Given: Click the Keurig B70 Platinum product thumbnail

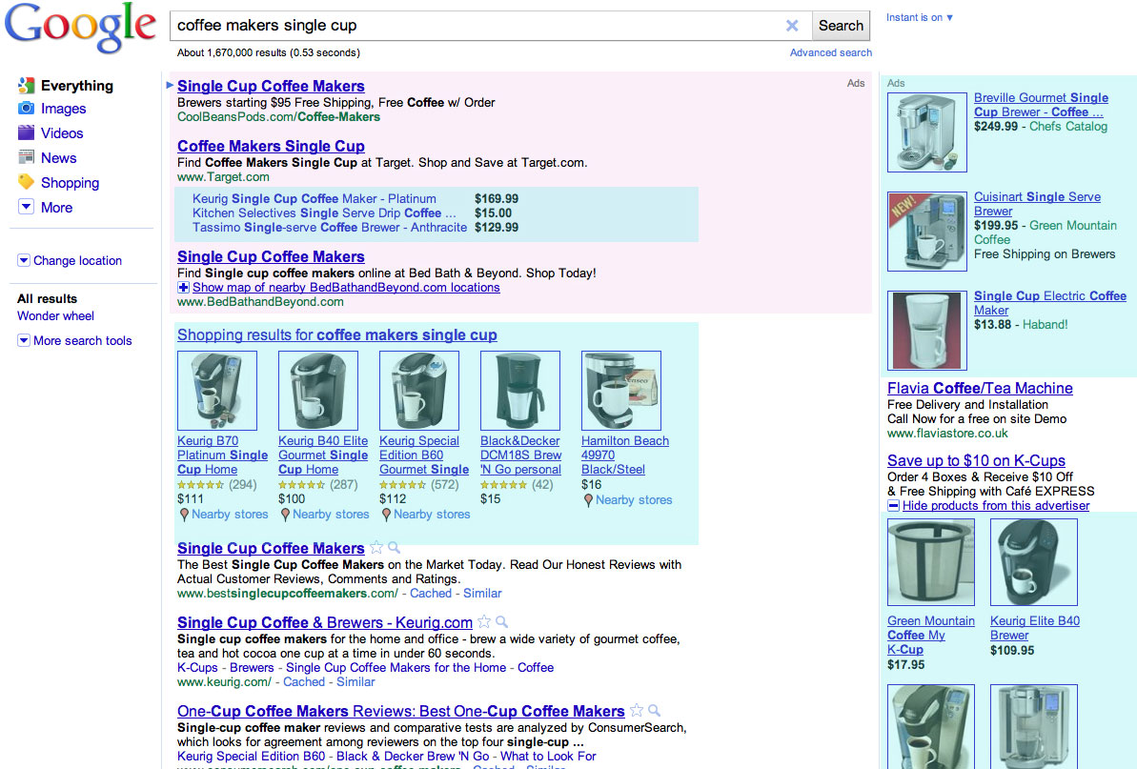Looking at the screenshot, I should point(216,391).
